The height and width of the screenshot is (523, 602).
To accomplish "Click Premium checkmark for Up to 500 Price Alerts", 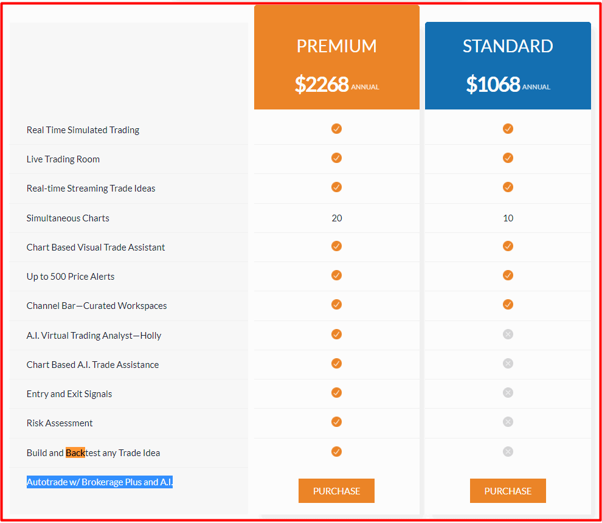I will [336, 275].
